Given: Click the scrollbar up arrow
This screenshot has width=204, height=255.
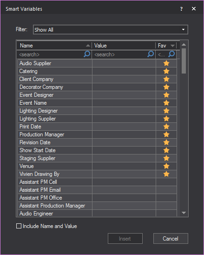Looking at the screenshot, I should pos(184,44).
